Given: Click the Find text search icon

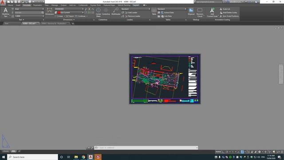Looking at the screenshot, I should pos(43,12).
